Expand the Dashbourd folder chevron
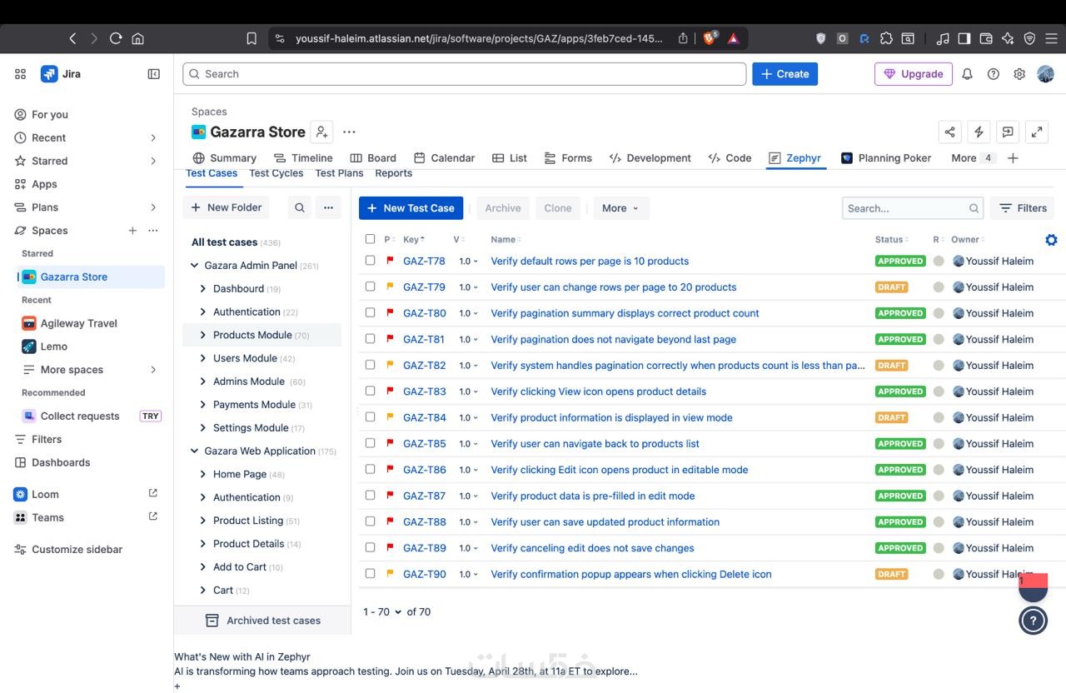This screenshot has width=1066, height=693. 203,289
